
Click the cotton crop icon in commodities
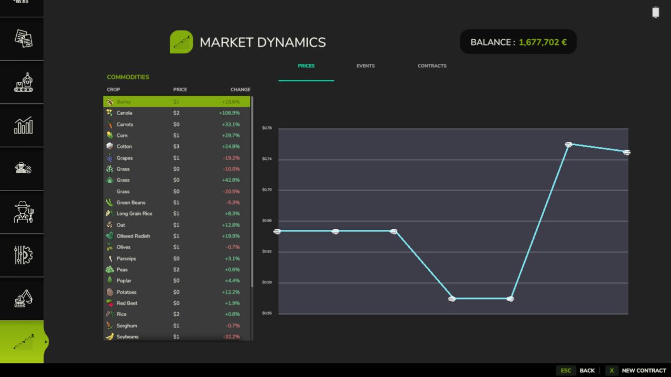pyautogui.click(x=110, y=147)
